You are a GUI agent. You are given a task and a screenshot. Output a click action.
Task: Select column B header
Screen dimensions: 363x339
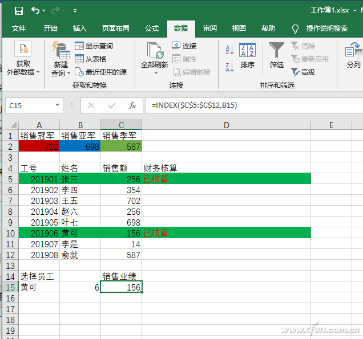coord(80,125)
